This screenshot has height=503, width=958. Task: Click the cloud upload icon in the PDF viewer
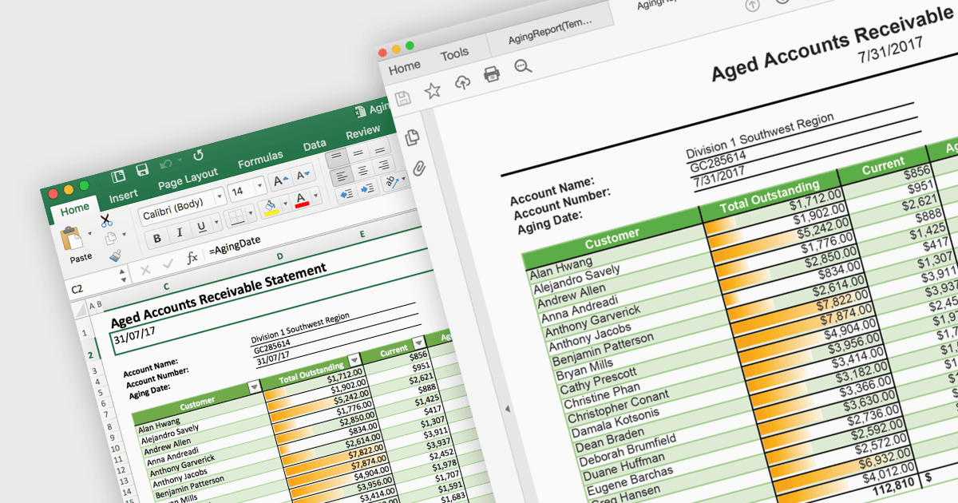[x=462, y=82]
